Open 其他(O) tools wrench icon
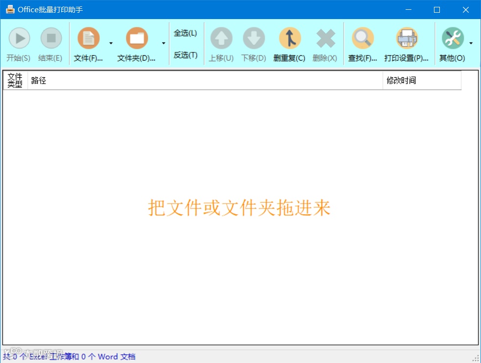This screenshot has width=481, height=363. [453, 38]
